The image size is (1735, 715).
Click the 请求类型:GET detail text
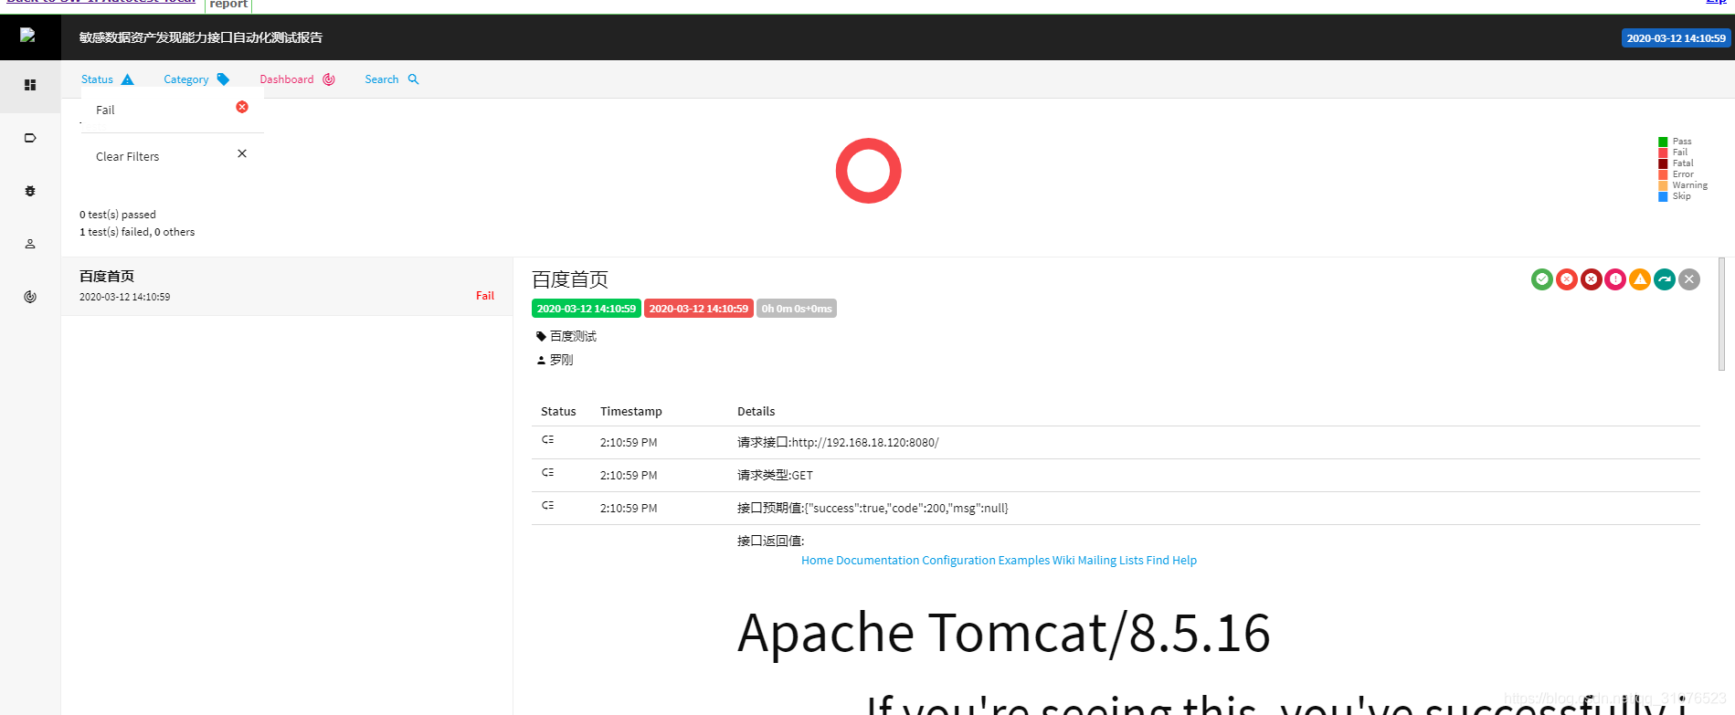coord(775,475)
